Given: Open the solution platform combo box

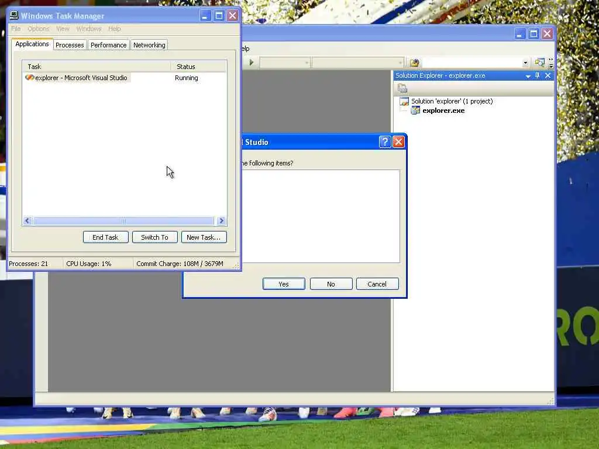Looking at the screenshot, I should pos(357,62).
